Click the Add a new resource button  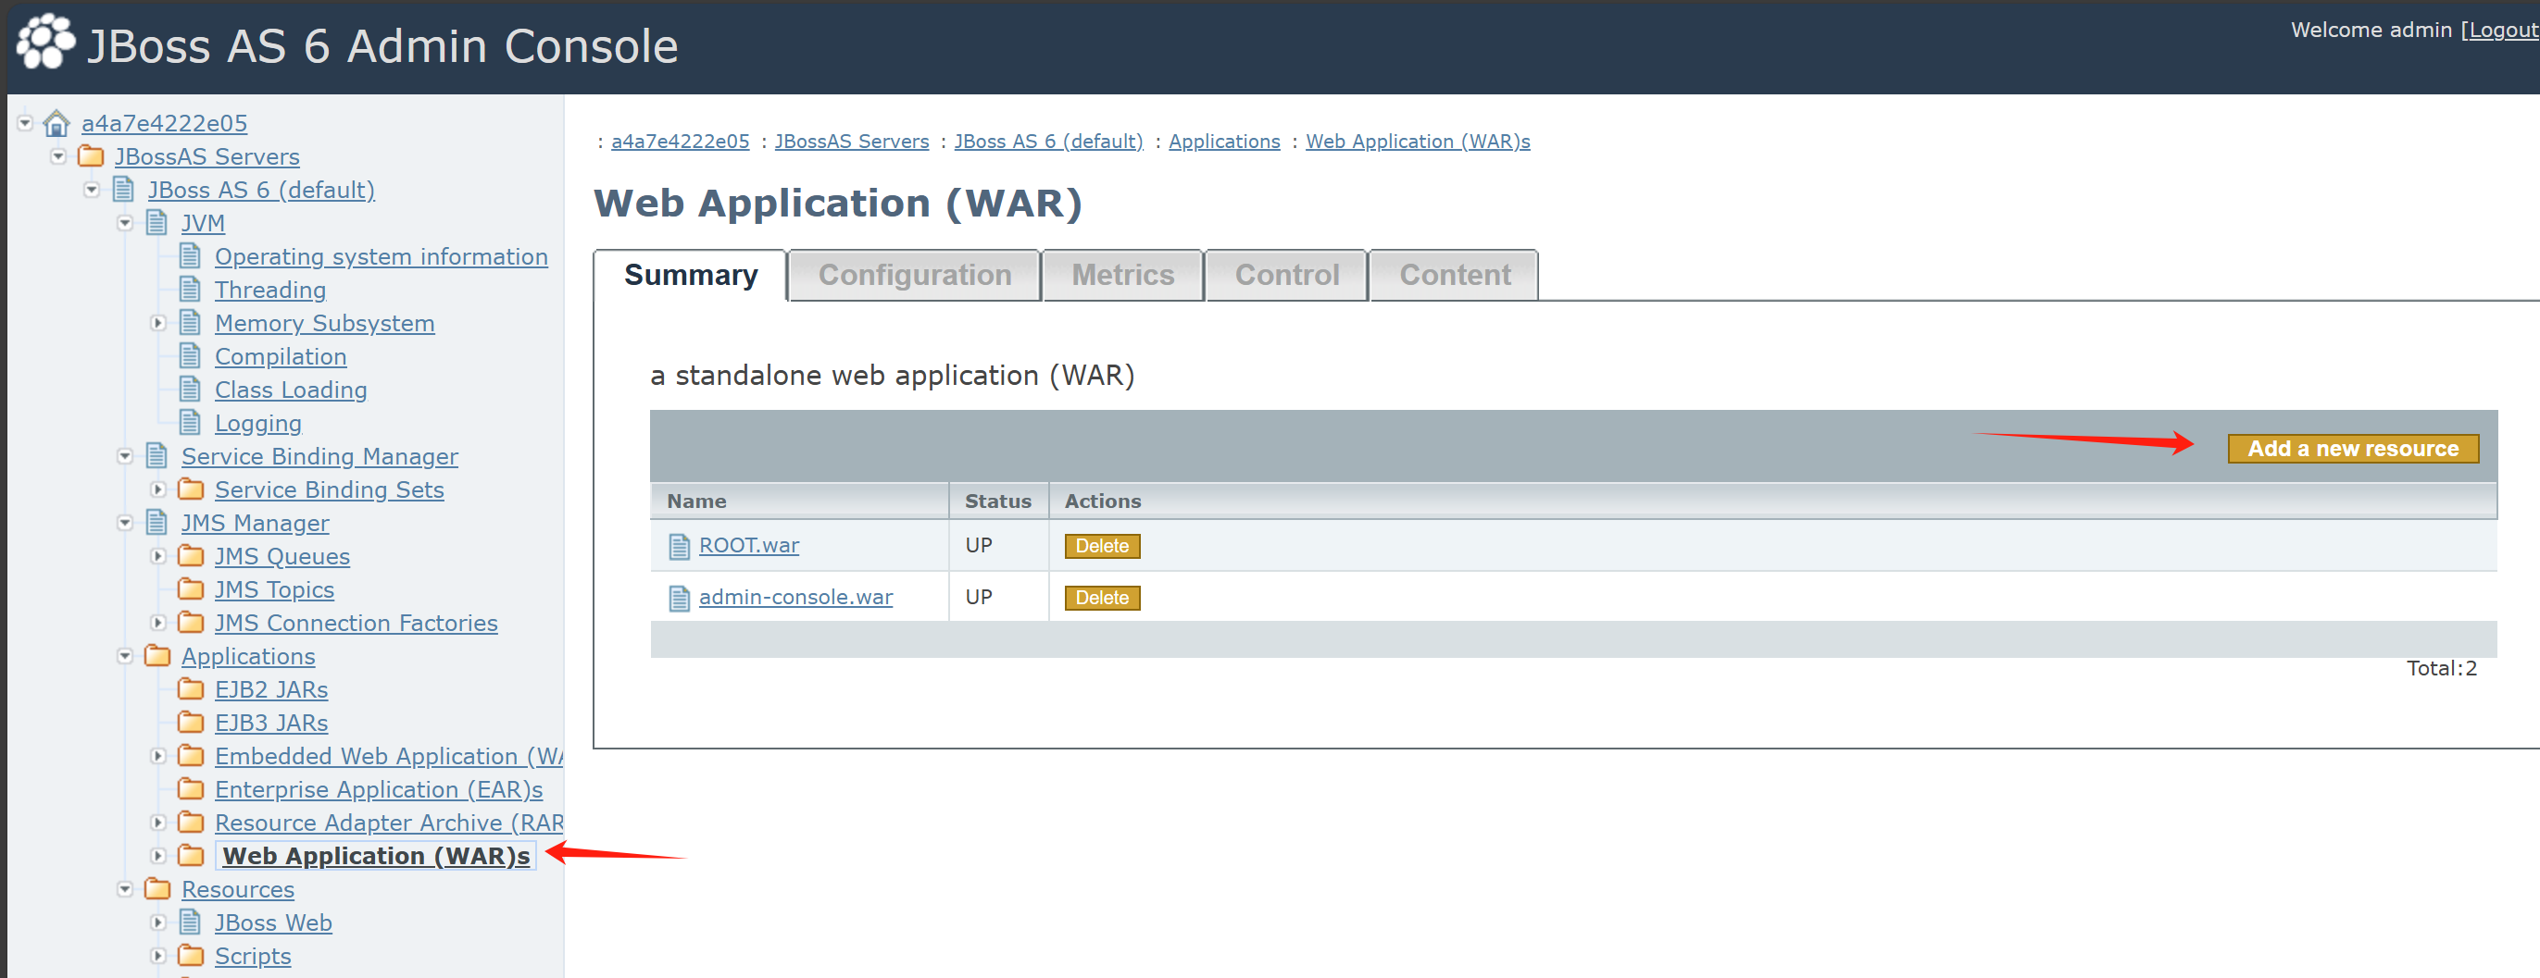tap(2352, 449)
